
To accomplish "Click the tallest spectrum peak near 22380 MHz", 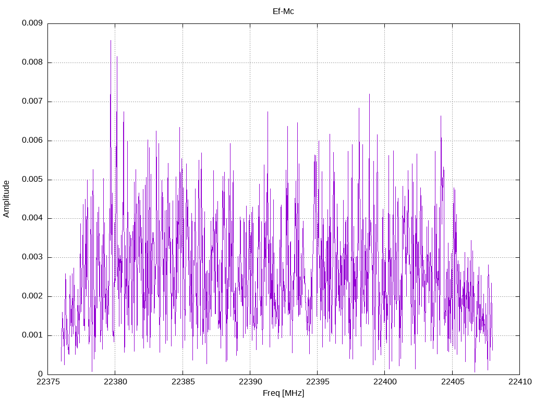I will (x=111, y=41).
